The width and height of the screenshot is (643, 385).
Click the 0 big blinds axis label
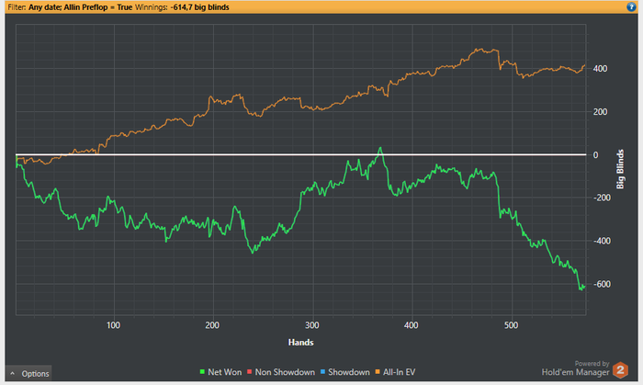click(x=595, y=155)
